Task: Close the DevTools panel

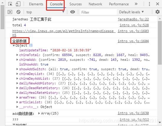Action: 158,4
